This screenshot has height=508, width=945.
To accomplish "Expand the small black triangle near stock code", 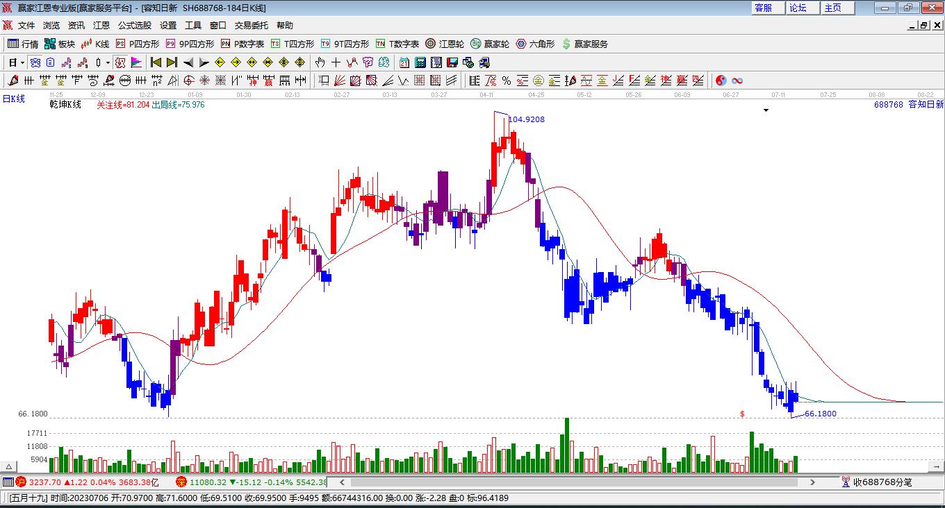I will click(x=766, y=110).
